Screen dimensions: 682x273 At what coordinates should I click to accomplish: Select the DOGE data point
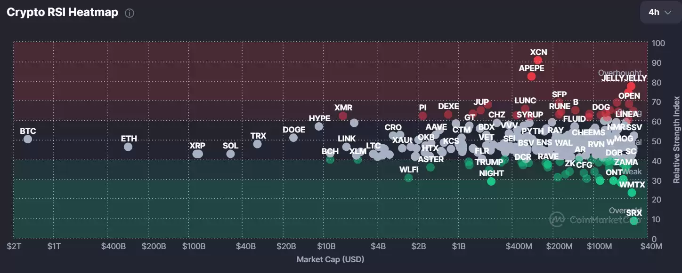click(x=293, y=138)
